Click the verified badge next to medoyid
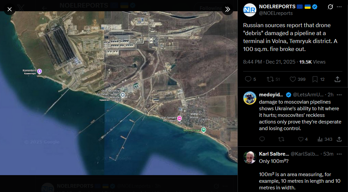 (288, 95)
